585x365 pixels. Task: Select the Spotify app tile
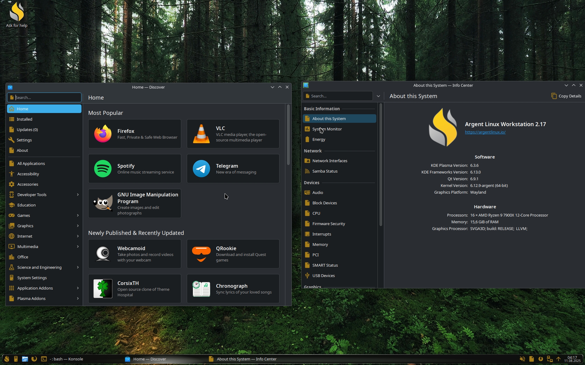pyautogui.click(x=135, y=169)
